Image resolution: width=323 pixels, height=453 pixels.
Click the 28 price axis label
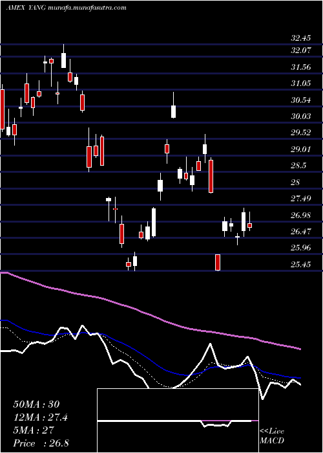click(296, 182)
